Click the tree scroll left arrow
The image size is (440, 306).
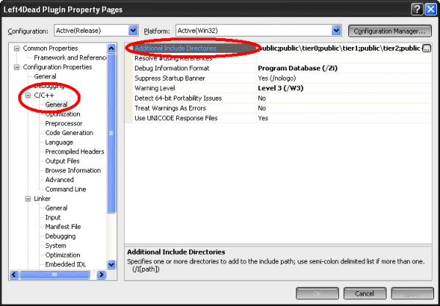[14, 274]
